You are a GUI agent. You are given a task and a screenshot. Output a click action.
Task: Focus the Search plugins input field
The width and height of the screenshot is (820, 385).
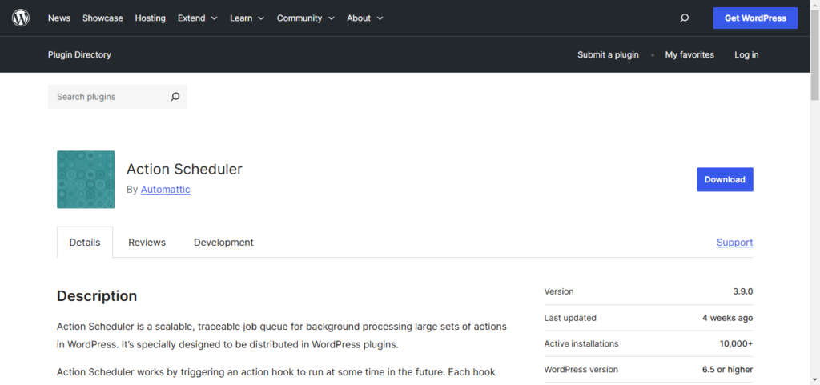108,97
